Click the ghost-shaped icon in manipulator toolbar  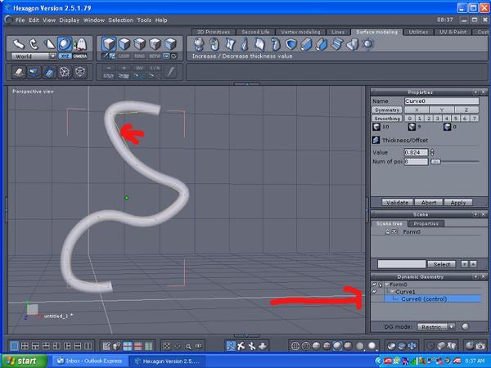pos(80,44)
